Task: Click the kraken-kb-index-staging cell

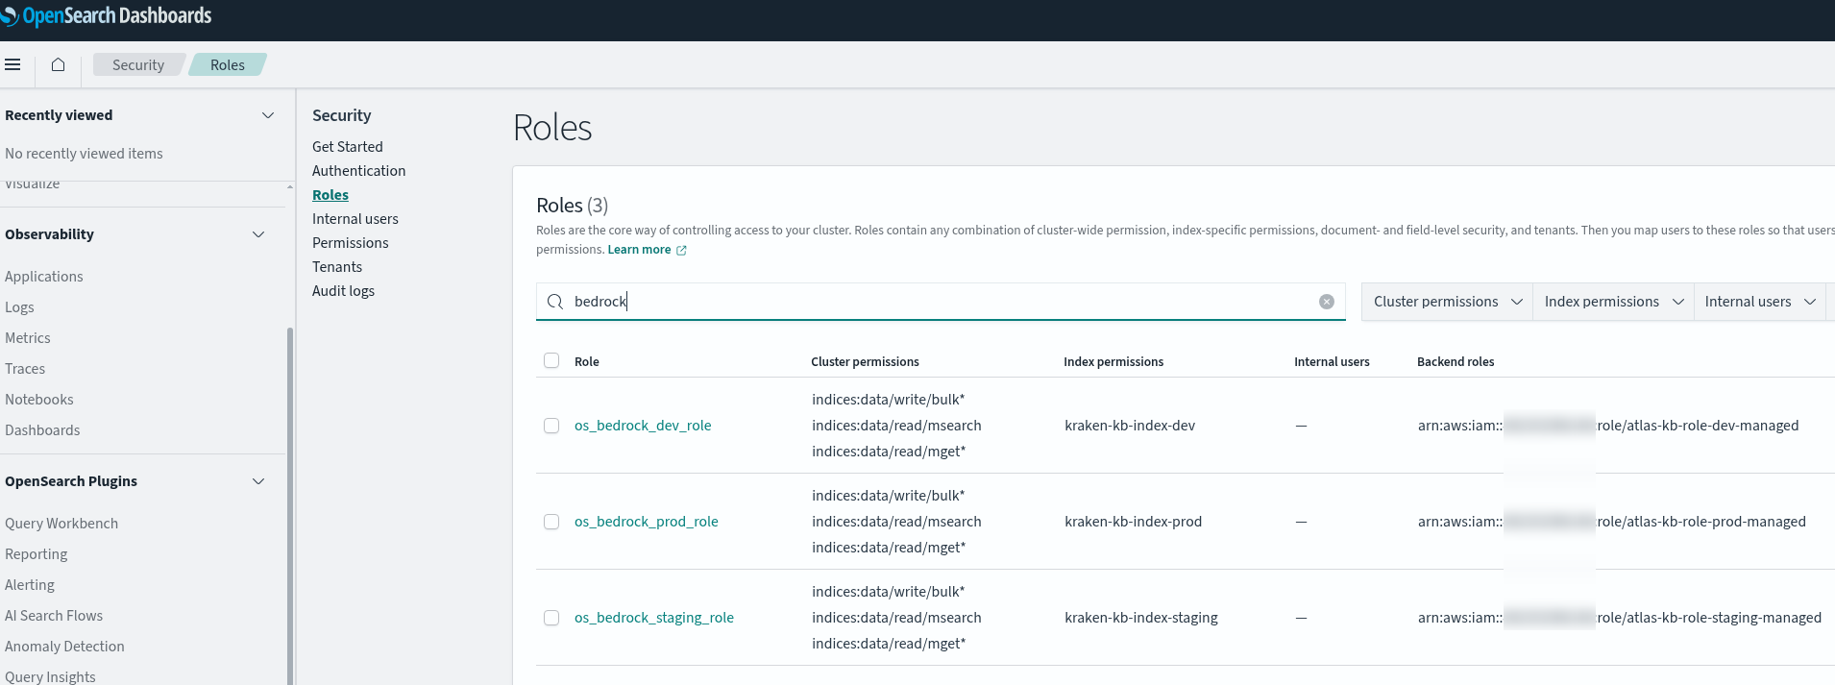Action: click(x=1141, y=618)
